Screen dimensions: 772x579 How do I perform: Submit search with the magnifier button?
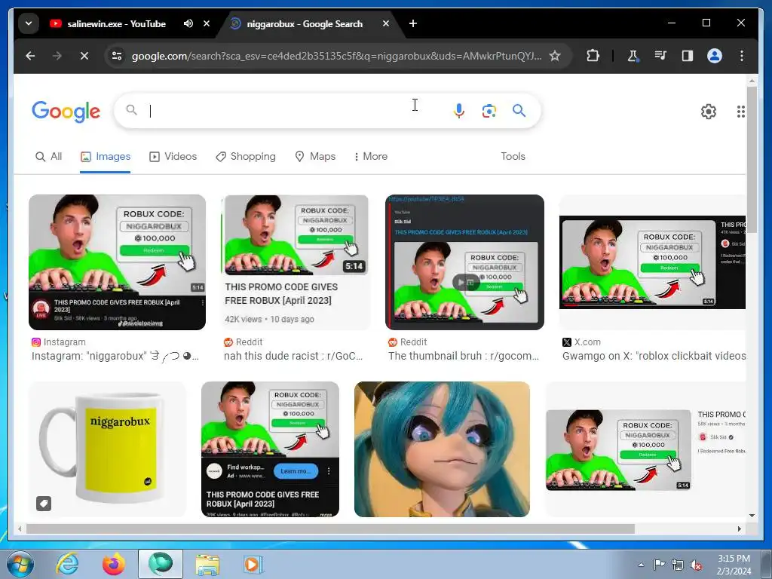(x=519, y=111)
